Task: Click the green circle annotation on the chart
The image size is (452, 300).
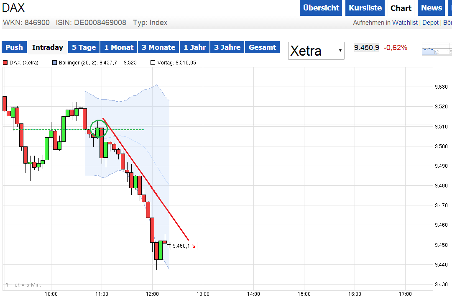Action: (98, 128)
